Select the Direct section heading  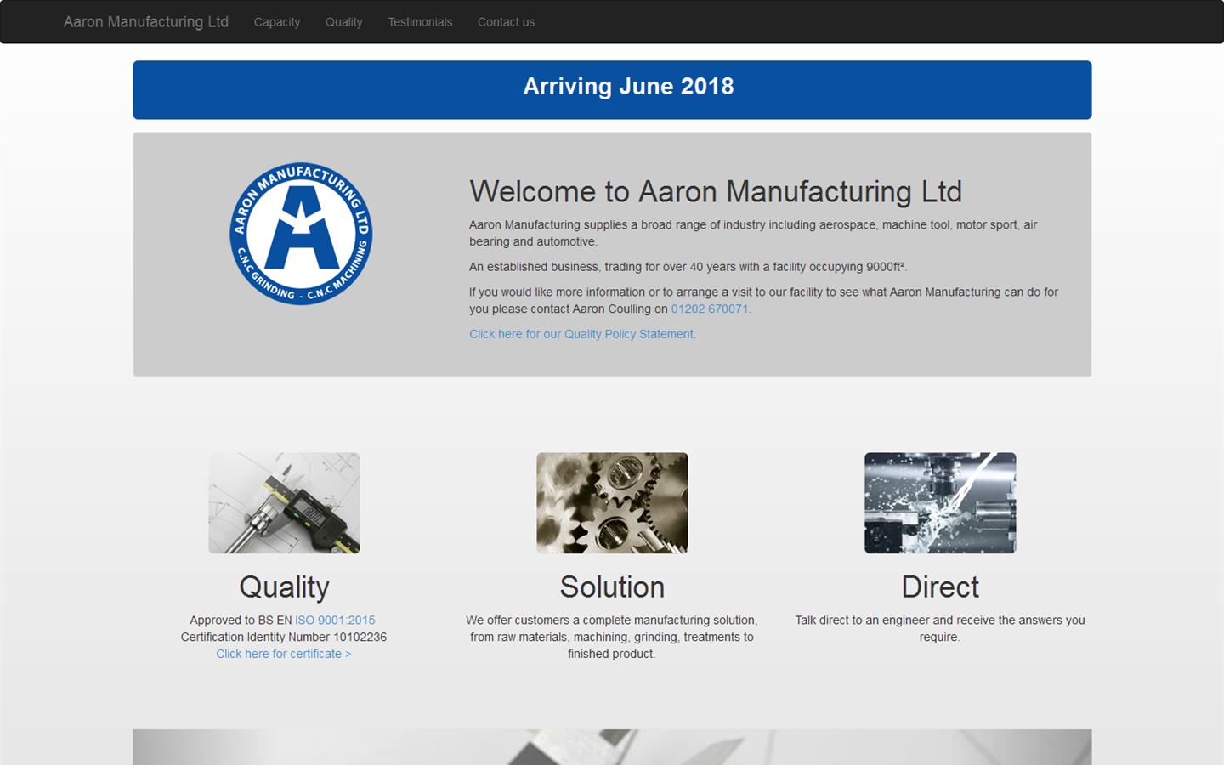939,586
